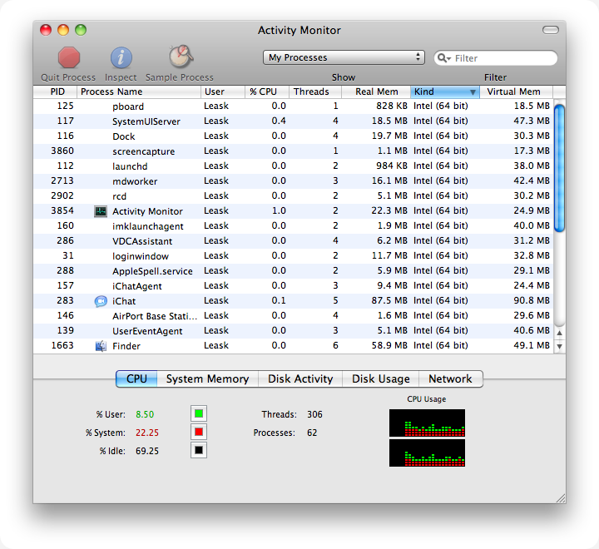Select the rcd process row

[x=294, y=196]
